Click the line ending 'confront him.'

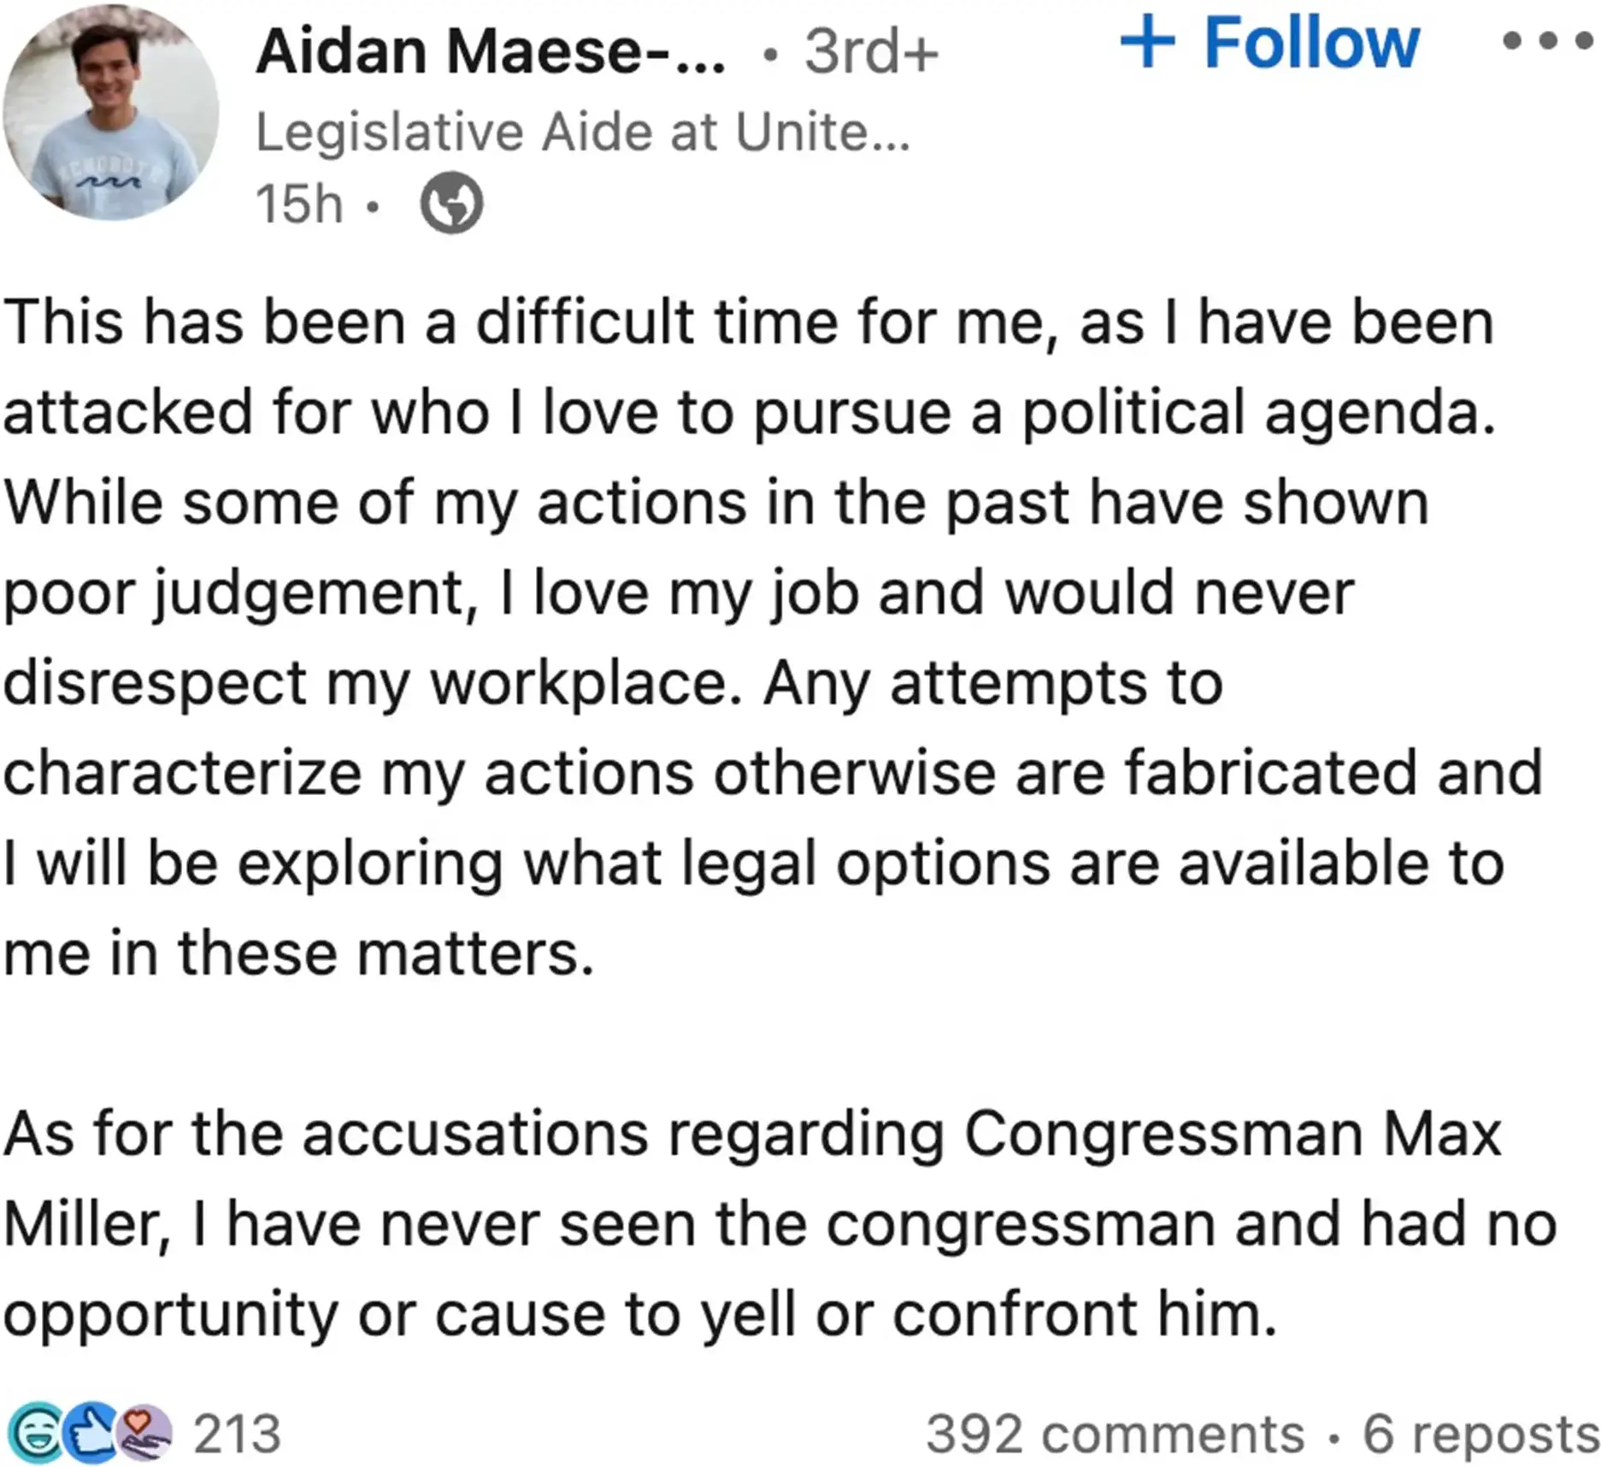tap(639, 1314)
